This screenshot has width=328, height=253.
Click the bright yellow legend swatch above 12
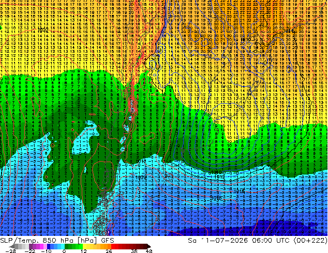point(84,246)
